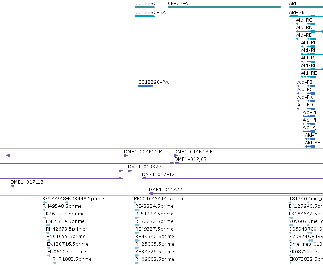Click the DME1-004P11.R clone label
The height and width of the screenshot is (265, 323).
(143, 152)
